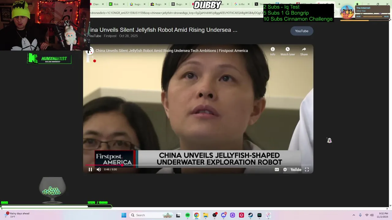Share the video using the Share arrow

point(304,51)
